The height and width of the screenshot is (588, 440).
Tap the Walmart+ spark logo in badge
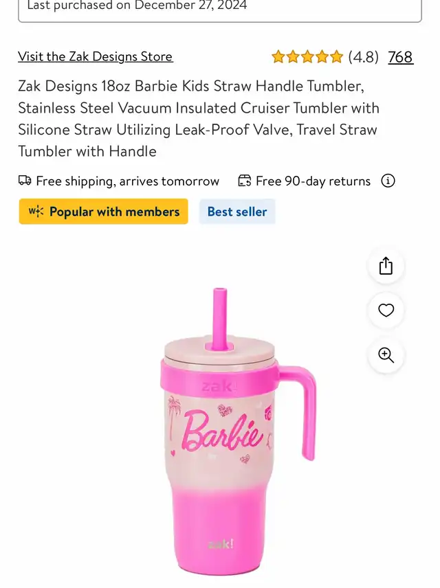tap(36, 212)
